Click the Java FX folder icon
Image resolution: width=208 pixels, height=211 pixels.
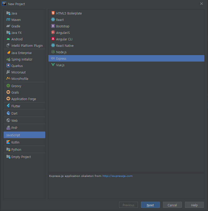click(8, 33)
